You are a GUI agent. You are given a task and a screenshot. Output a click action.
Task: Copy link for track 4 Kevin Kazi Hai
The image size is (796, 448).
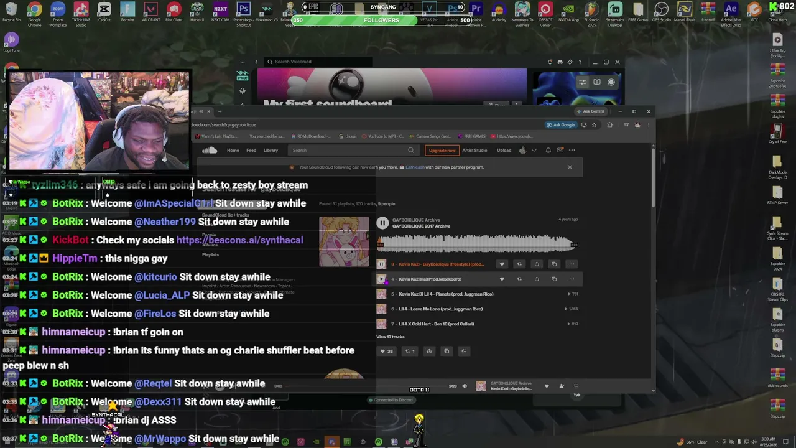[554, 279]
